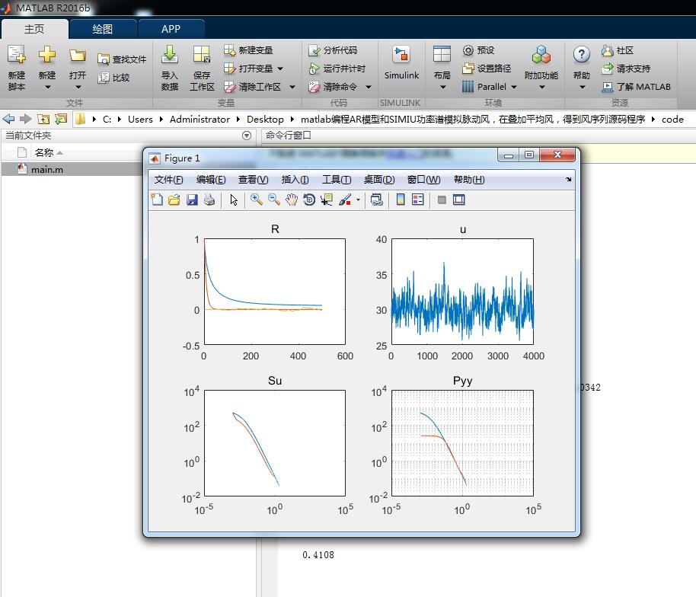Expand the Layout (布局) dropdown
The height and width of the screenshot is (597, 696).
442,87
